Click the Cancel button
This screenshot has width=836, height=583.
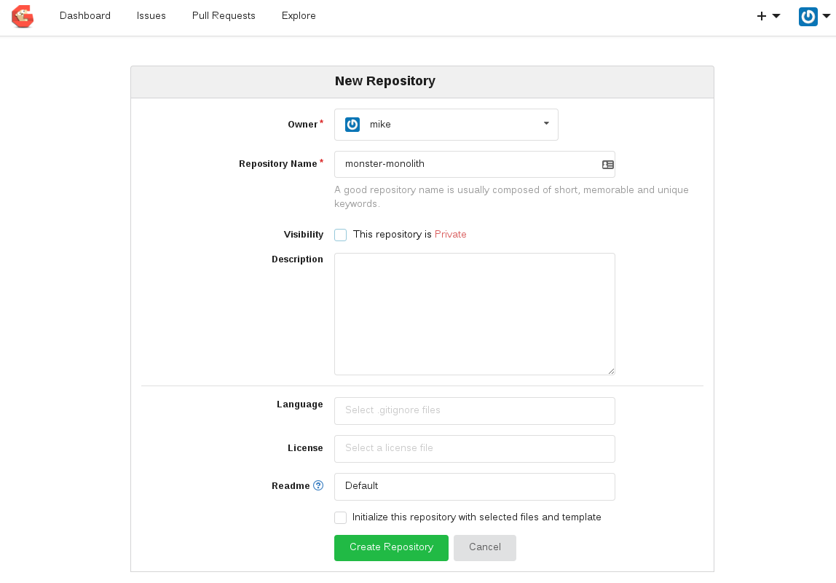coord(484,548)
